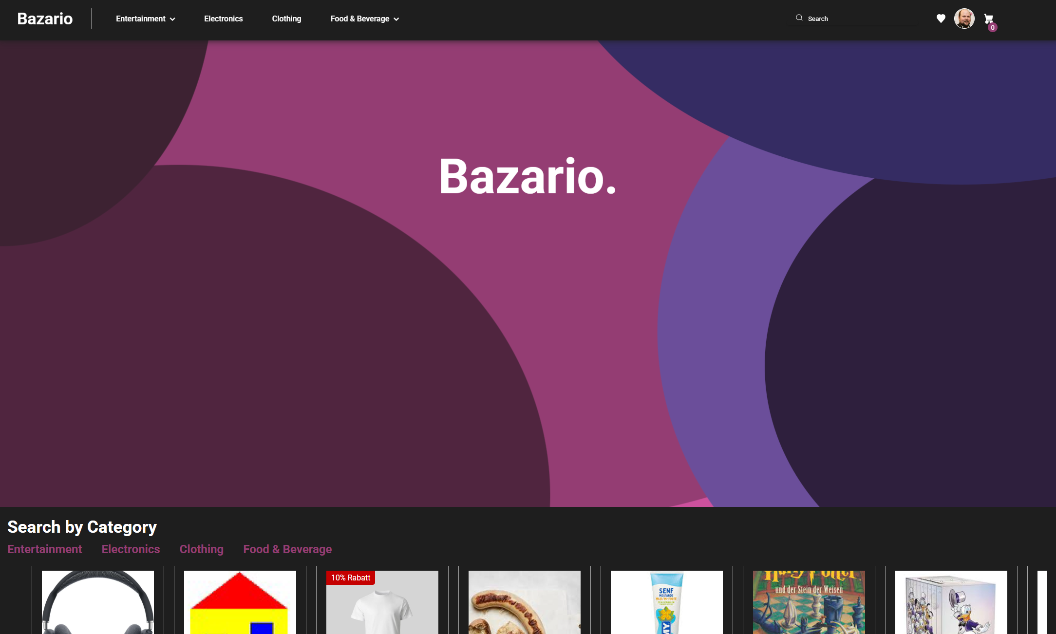The height and width of the screenshot is (634, 1056).
Task: Open the Electronics menu item in navbar
Action: point(223,19)
